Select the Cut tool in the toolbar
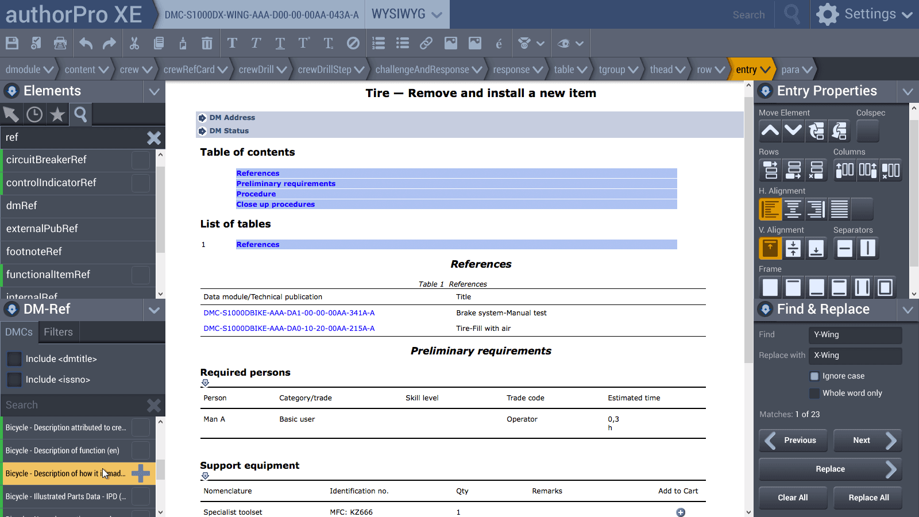The width and height of the screenshot is (919, 517). pyautogui.click(x=134, y=43)
